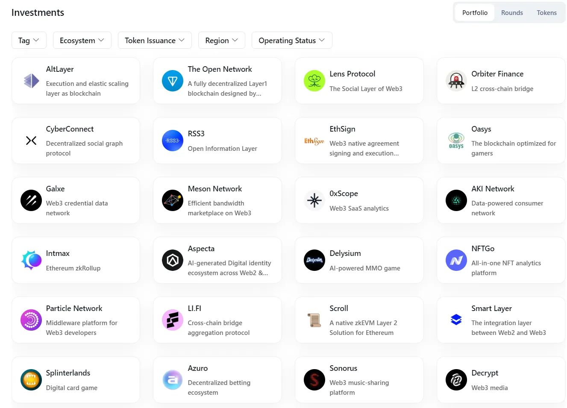This screenshot has width=567, height=408.
Task: Click the LI.FI project name
Action: coord(194,308)
